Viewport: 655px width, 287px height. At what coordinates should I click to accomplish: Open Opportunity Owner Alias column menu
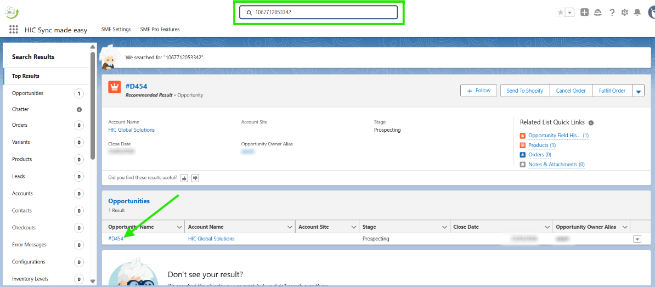[x=624, y=227]
